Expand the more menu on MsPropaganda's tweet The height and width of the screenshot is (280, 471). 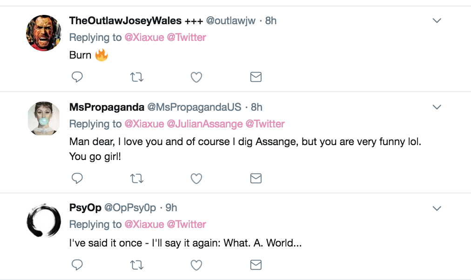pyautogui.click(x=437, y=107)
